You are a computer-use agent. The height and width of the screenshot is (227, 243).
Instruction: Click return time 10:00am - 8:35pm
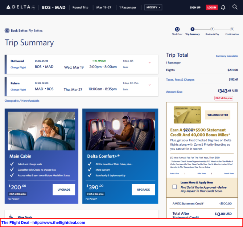tap(102, 89)
